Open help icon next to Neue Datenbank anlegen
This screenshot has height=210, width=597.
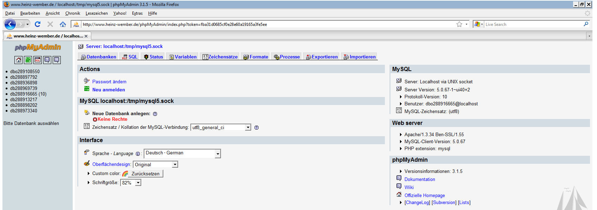(x=155, y=114)
